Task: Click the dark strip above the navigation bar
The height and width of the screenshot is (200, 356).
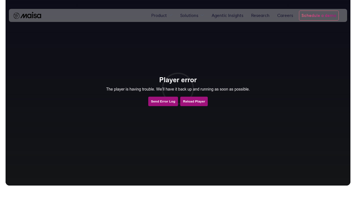Action: (178, 4)
